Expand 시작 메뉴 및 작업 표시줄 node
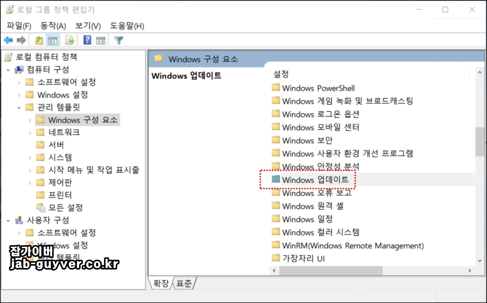This screenshot has width=487, height=303. (x=30, y=170)
